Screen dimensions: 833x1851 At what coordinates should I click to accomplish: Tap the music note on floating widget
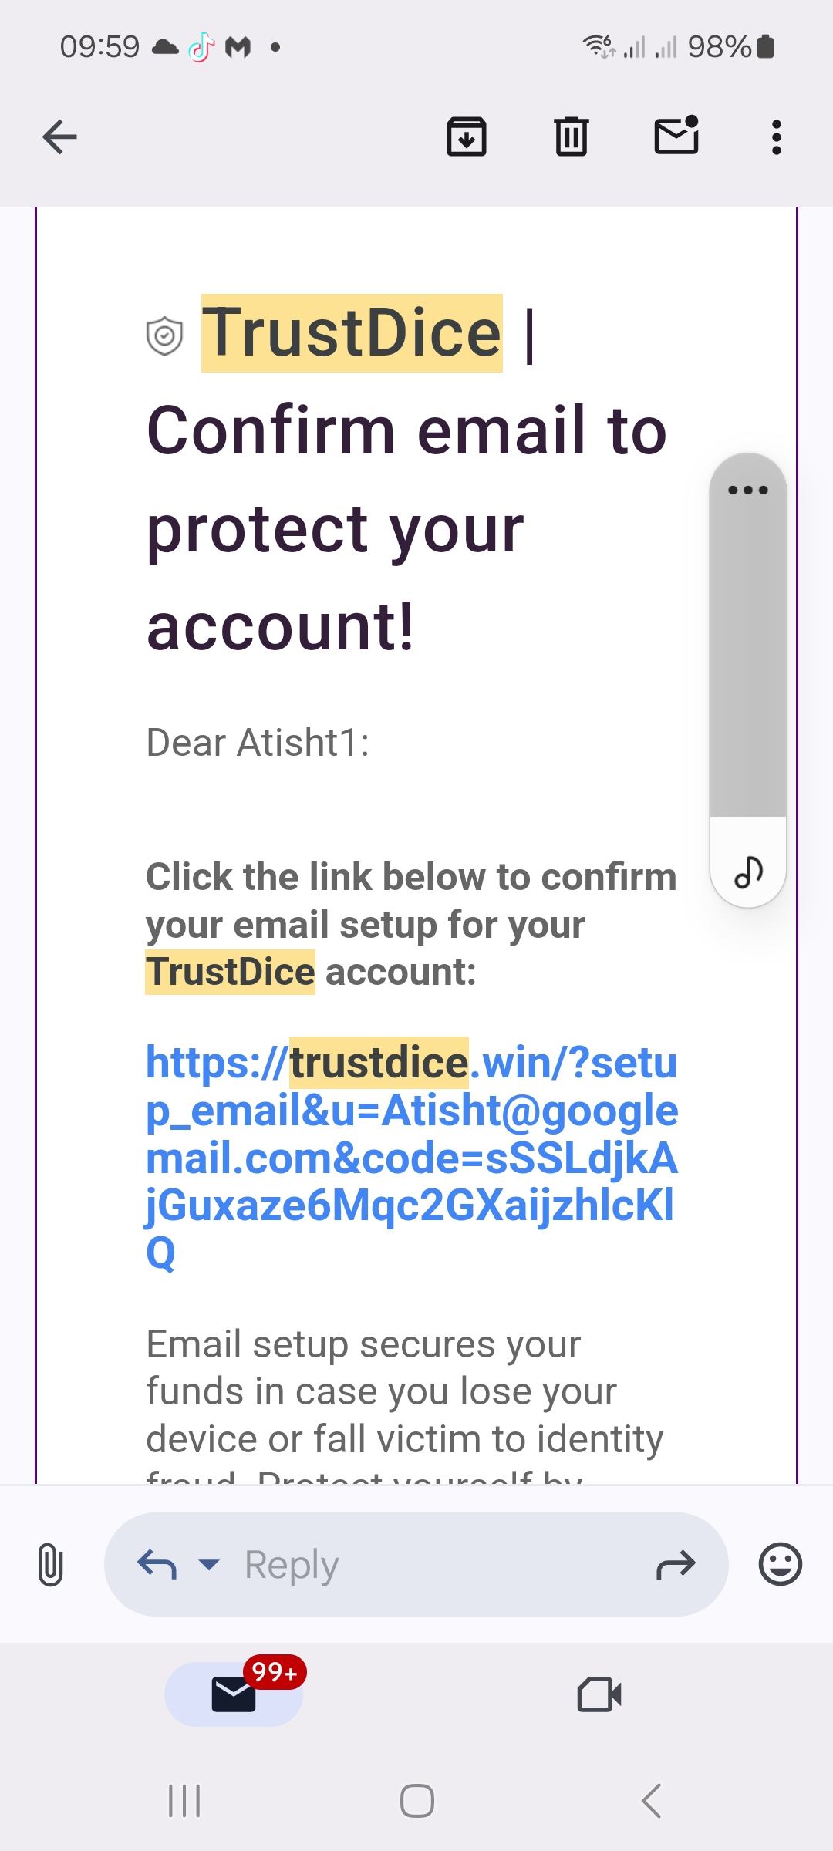tap(748, 873)
